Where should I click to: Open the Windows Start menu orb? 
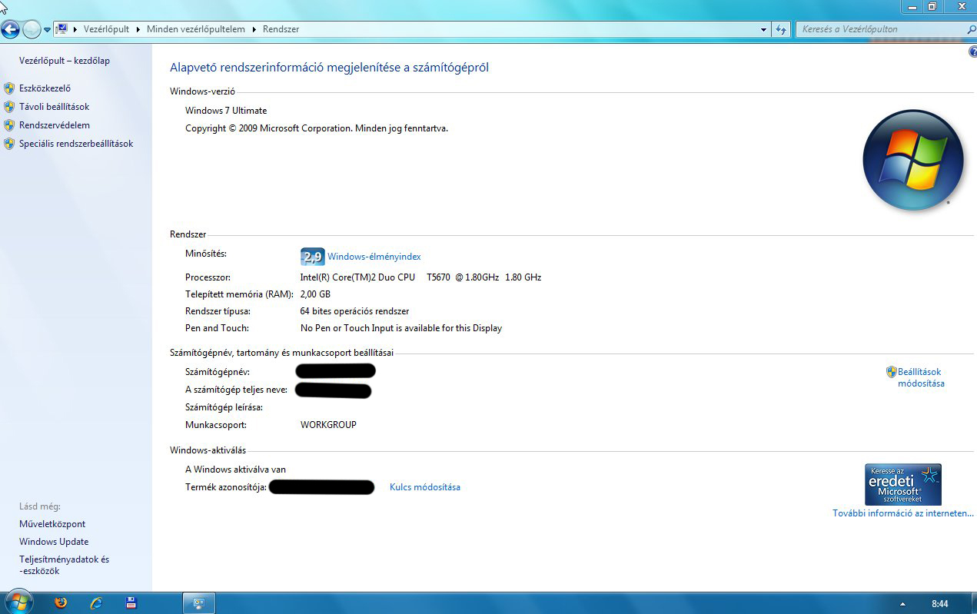pos(18,602)
